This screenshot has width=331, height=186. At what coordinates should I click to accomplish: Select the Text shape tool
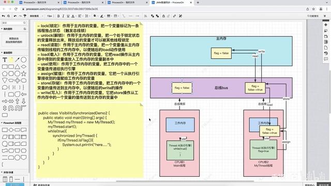click(5, 60)
